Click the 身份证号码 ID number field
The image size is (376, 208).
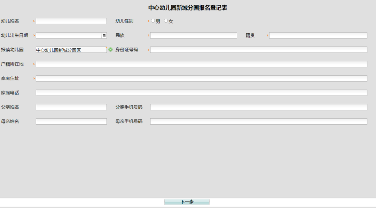click(x=258, y=50)
